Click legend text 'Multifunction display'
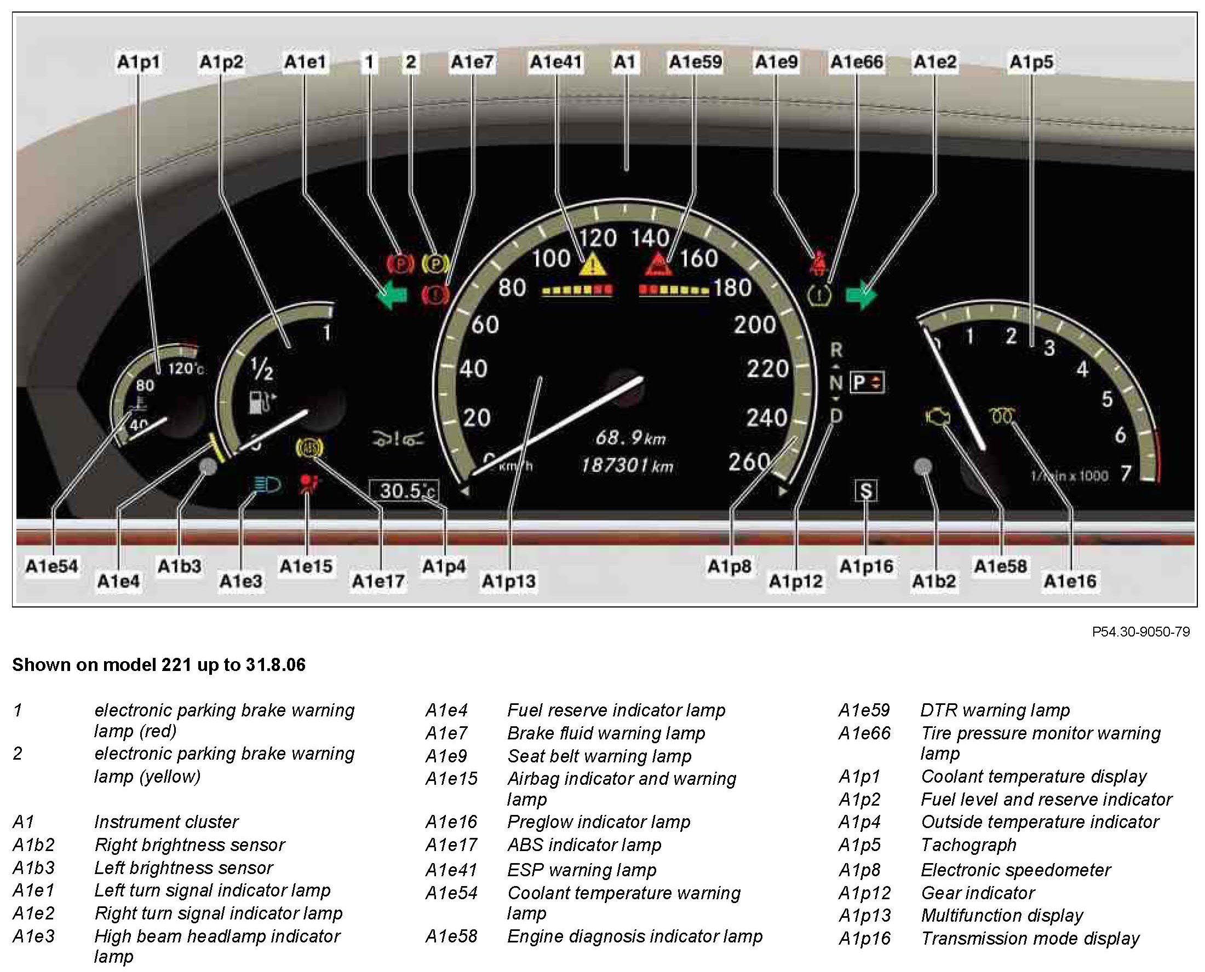The image size is (1205, 972). [x=1002, y=916]
